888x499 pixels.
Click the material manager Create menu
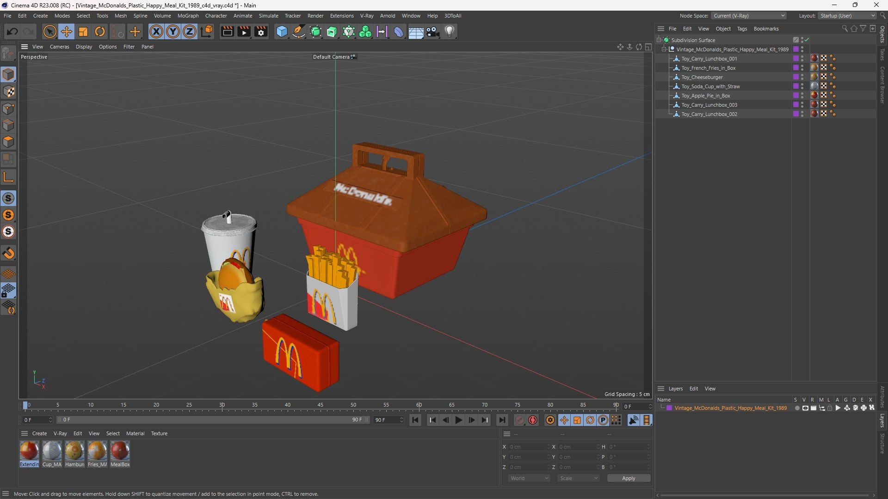(x=39, y=433)
